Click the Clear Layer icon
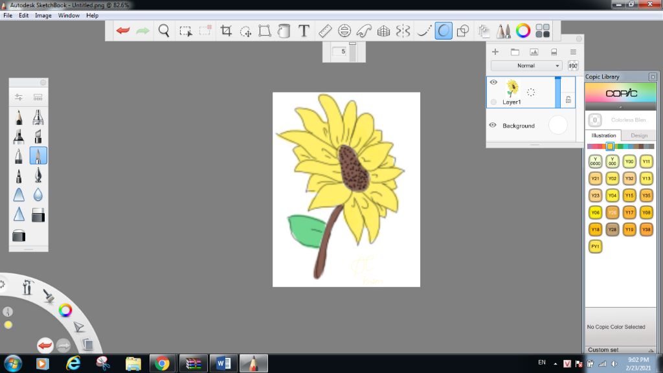The width and height of the screenshot is (663, 373). point(554,52)
